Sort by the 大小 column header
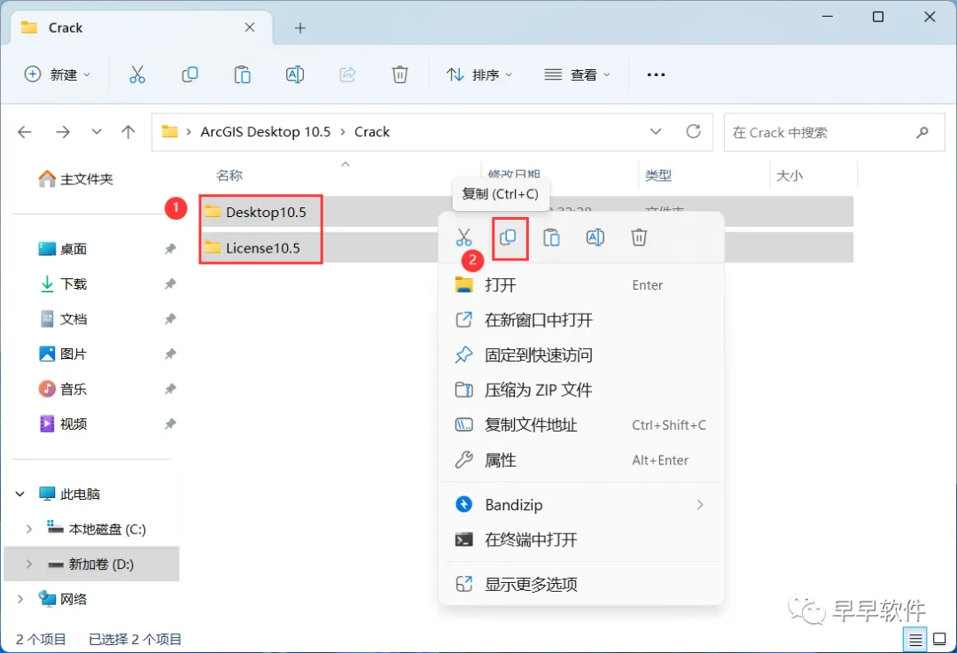Viewport: 957px width, 653px height. point(790,175)
